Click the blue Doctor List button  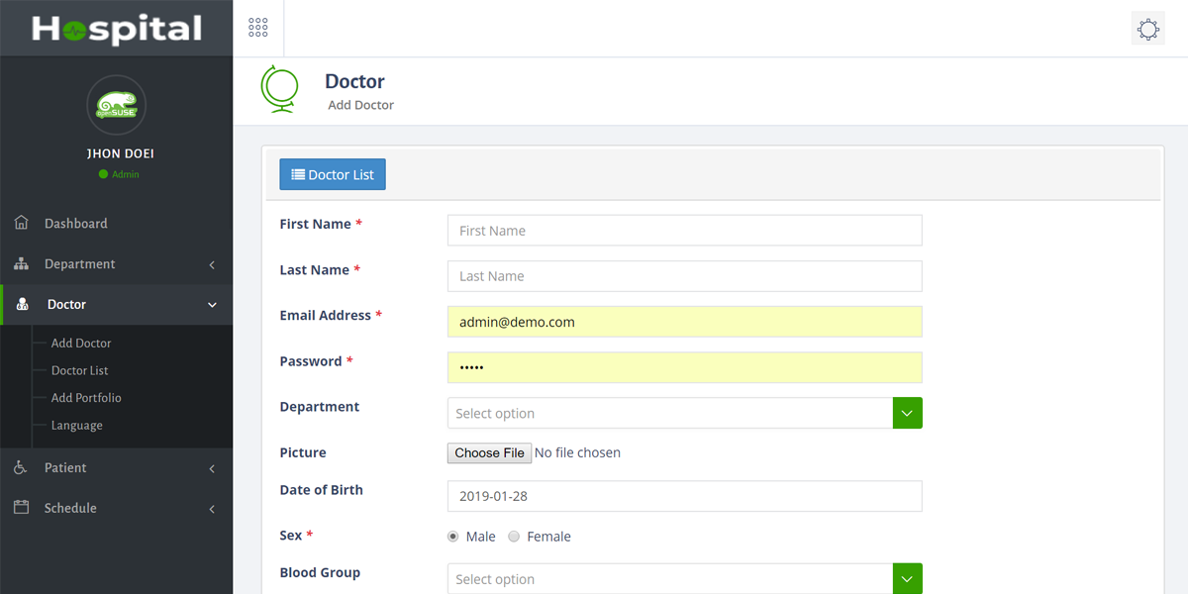pyautogui.click(x=332, y=173)
